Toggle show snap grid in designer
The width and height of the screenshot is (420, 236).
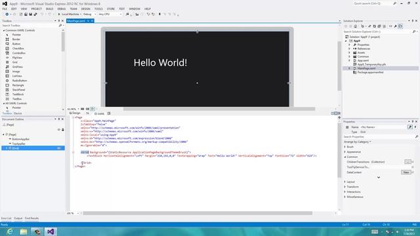coord(83,109)
